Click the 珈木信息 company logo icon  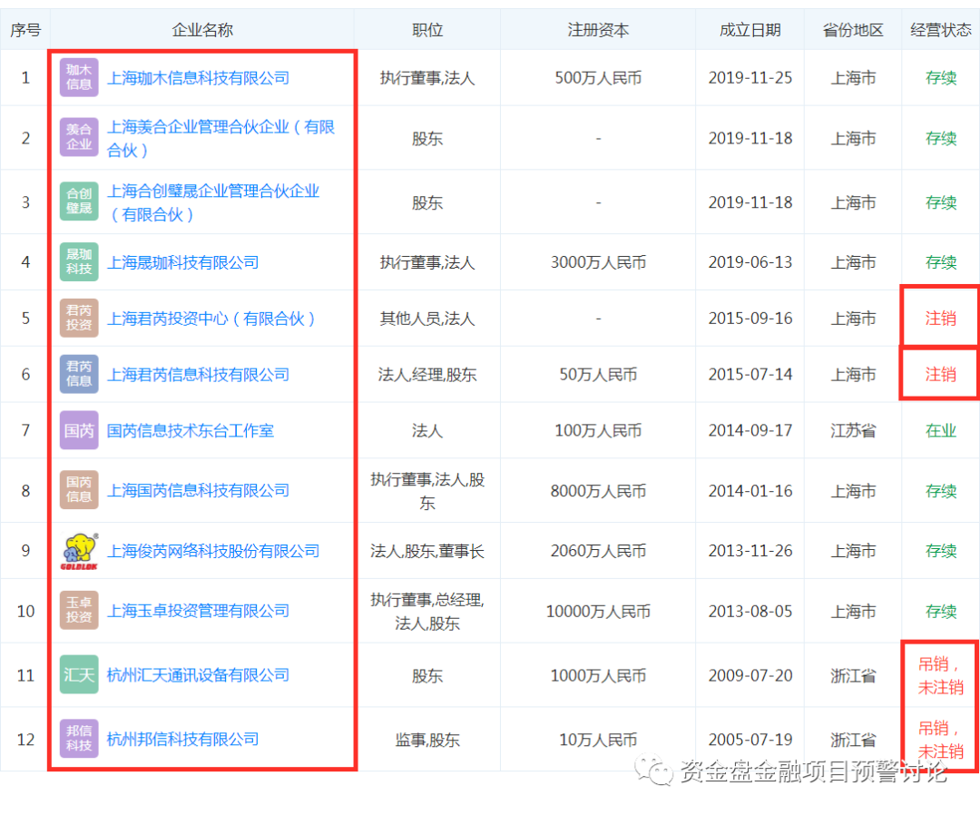pos(79,77)
